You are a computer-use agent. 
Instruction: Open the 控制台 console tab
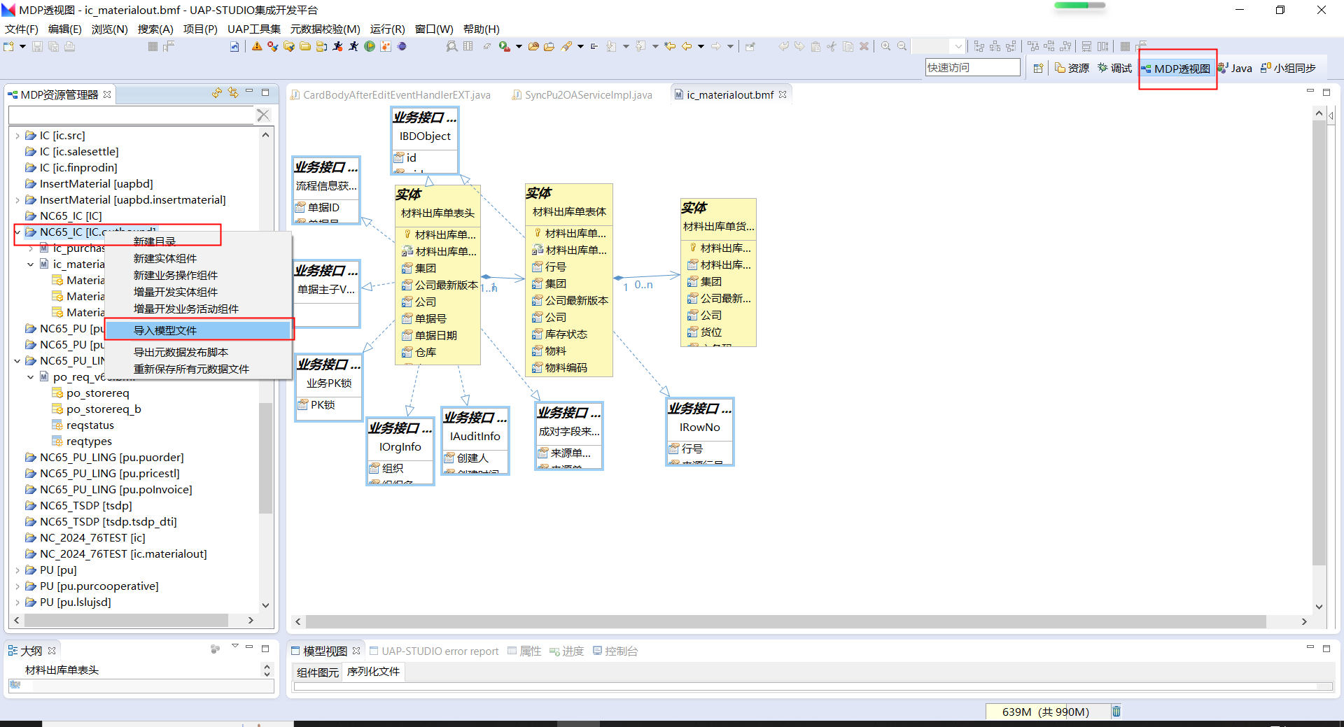(615, 651)
